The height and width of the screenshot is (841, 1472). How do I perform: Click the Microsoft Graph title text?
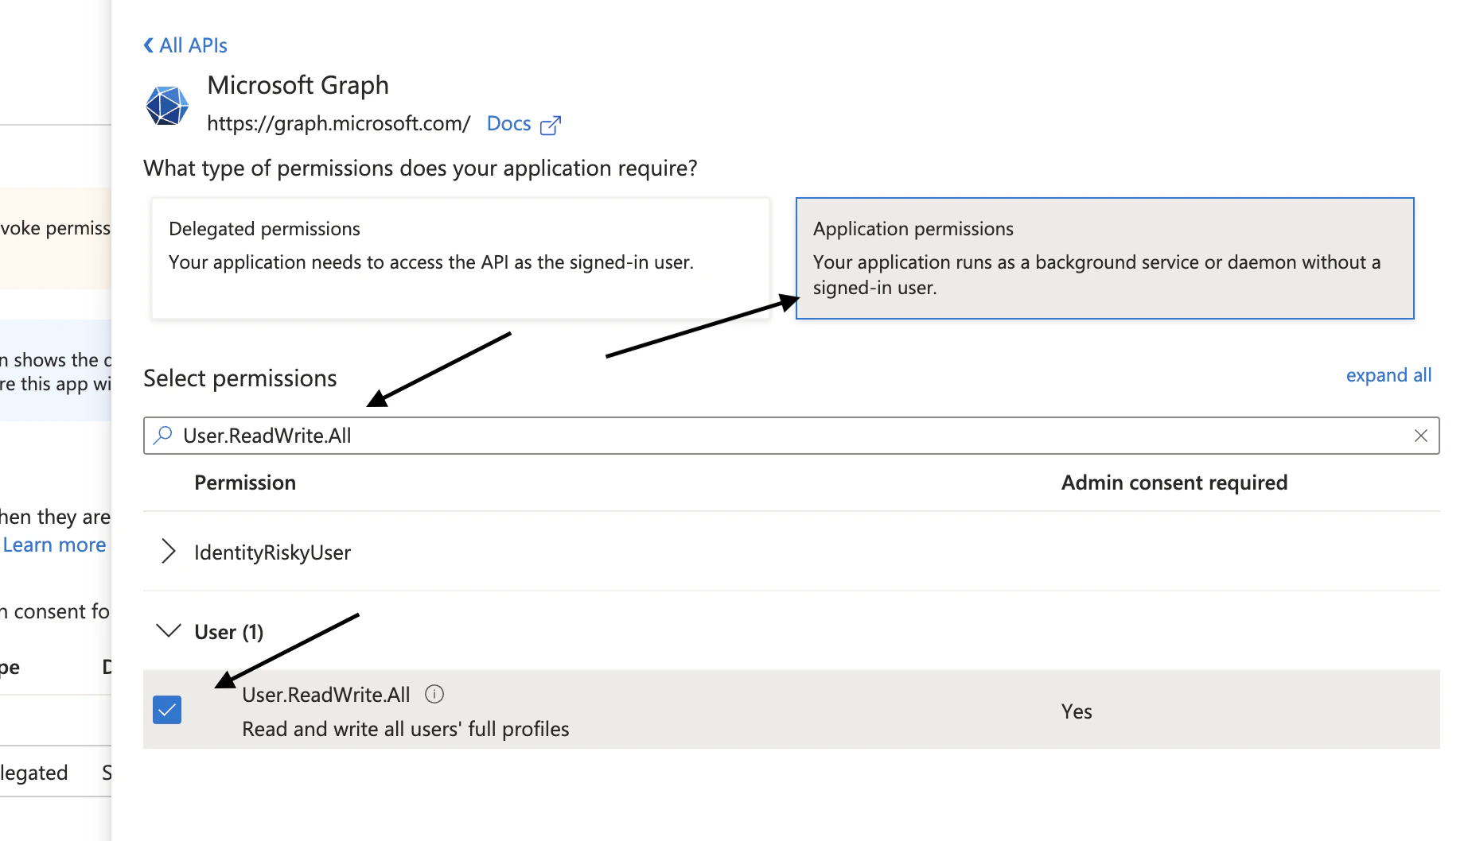[298, 85]
